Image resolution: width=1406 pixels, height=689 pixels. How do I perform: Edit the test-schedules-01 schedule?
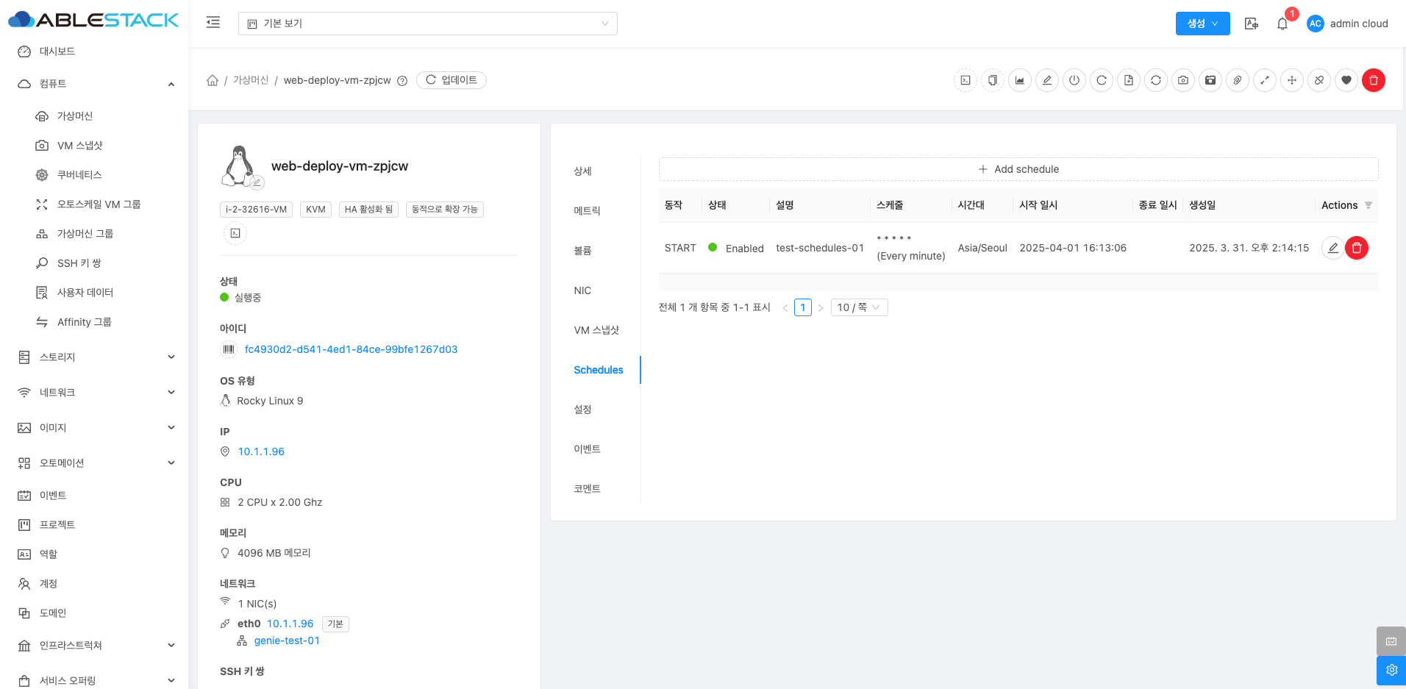point(1332,248)
